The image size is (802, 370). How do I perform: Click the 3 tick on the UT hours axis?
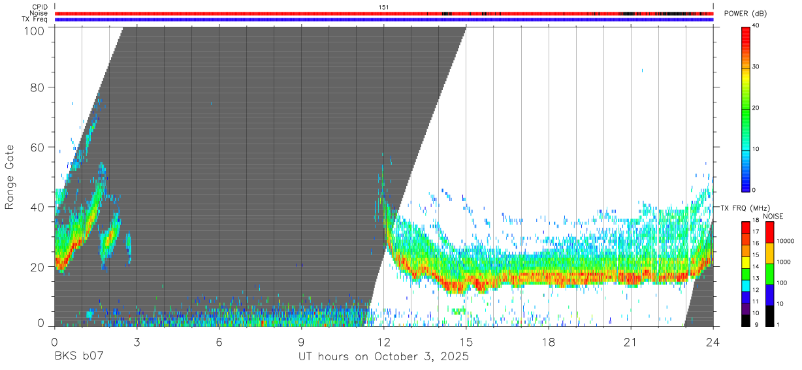(x=137, y=341)
